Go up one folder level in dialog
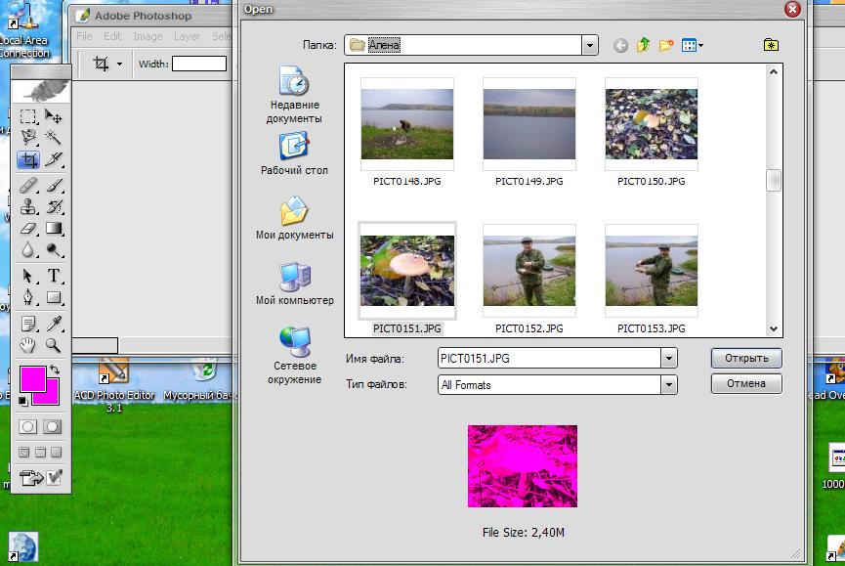 point(644,45)
